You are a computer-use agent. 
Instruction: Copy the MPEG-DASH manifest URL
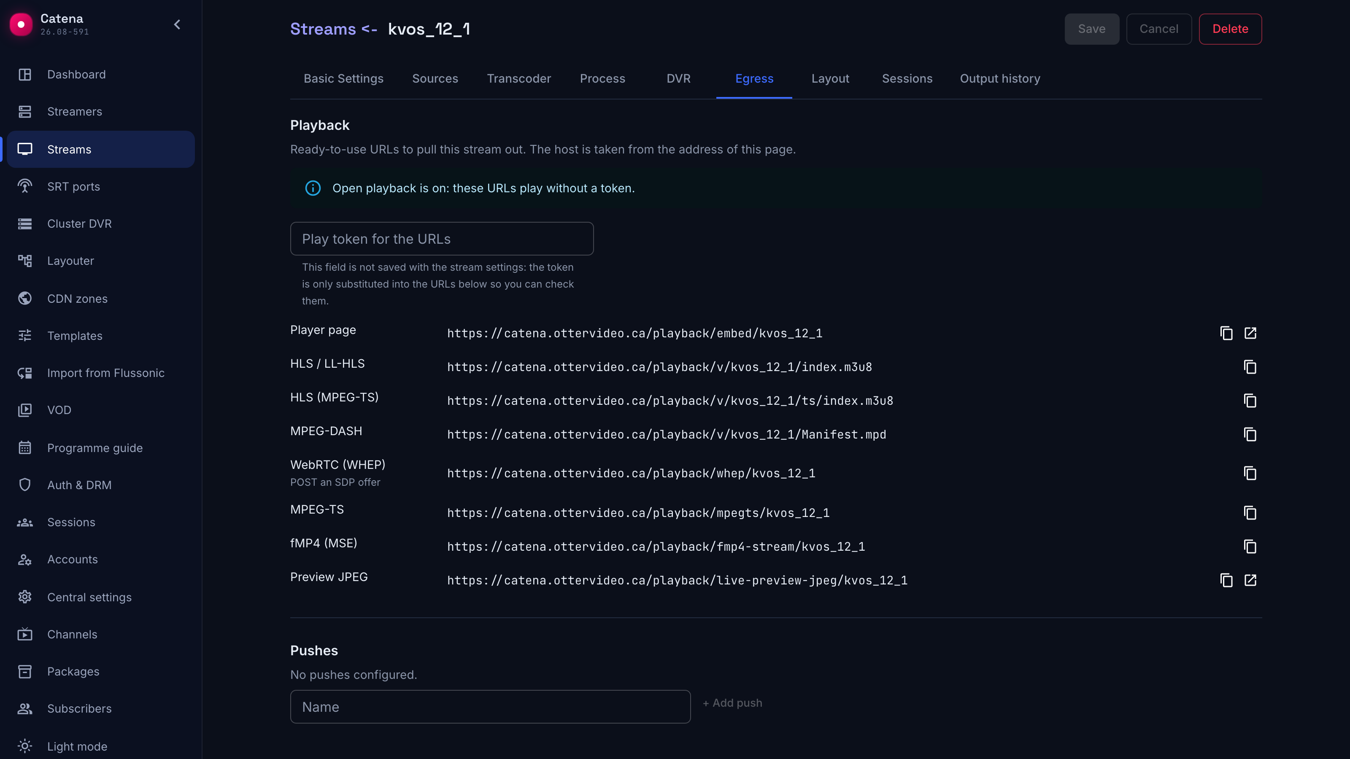[1250, 434]
